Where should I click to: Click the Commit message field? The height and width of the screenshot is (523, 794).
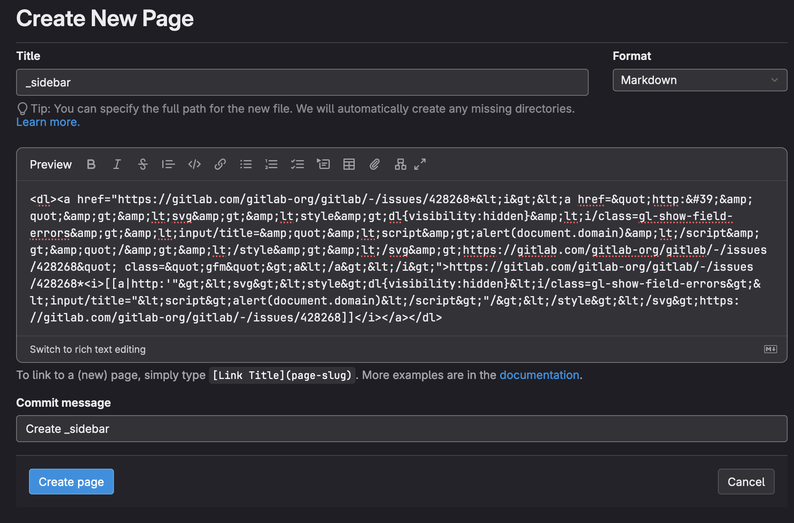pos(401,429)
